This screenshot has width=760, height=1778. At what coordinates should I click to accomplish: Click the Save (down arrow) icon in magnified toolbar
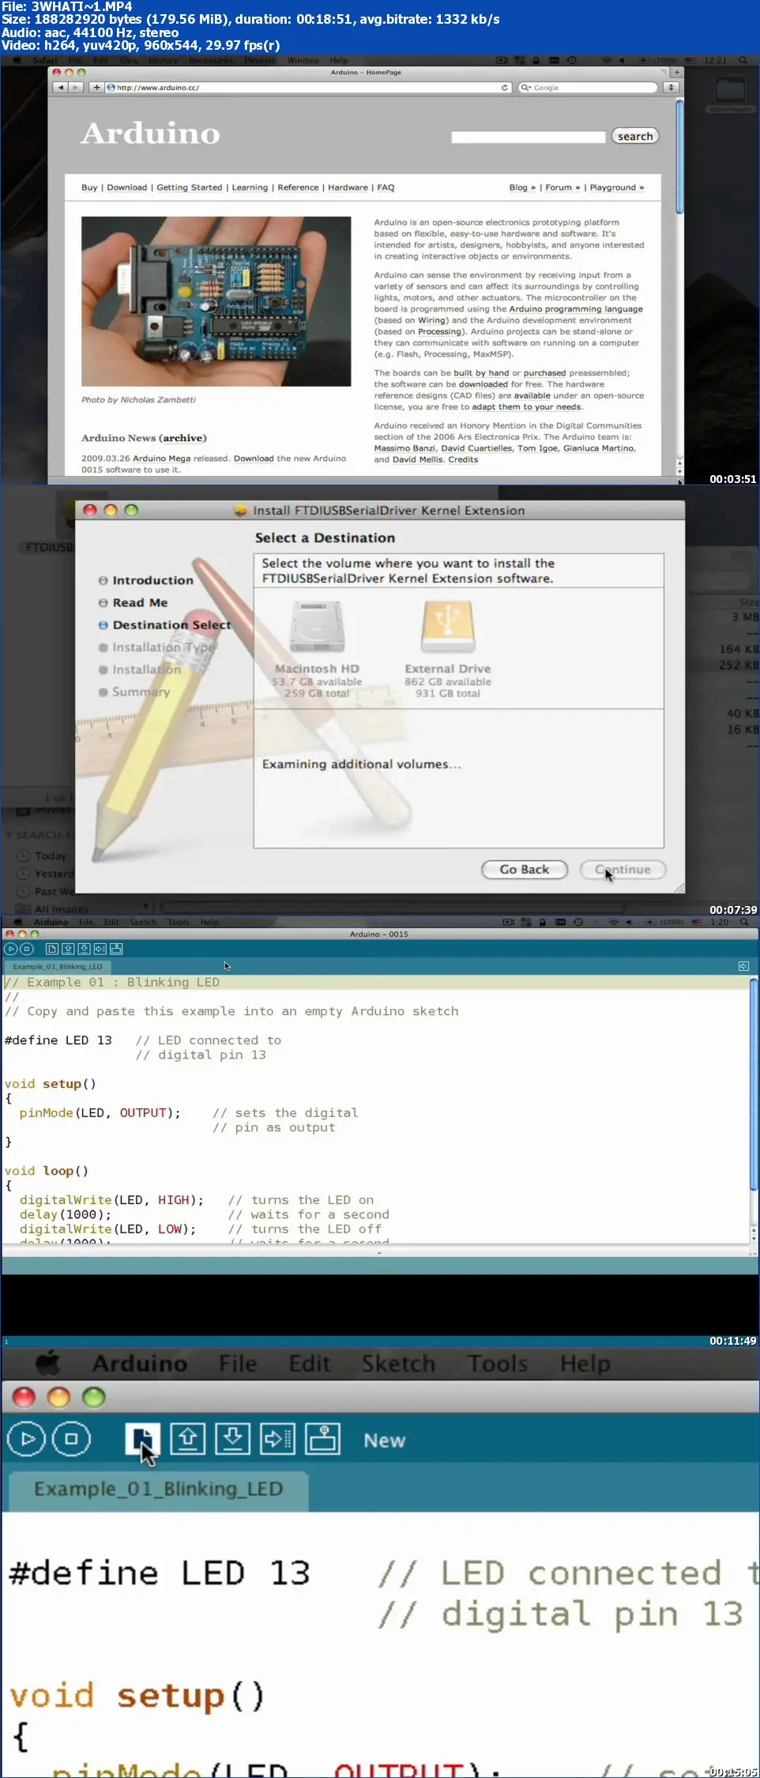click(233, 1439)
